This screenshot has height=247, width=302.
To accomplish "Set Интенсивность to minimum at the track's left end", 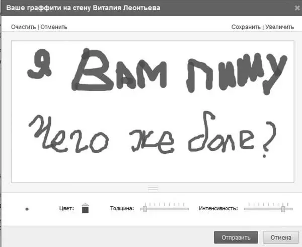I will [x=245, y=208].
